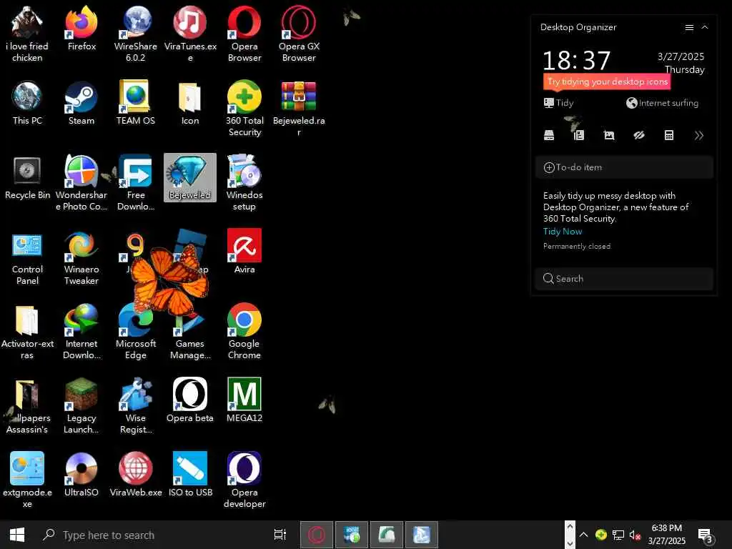Viewport: 732px width, 549px height.
Task: Select the Recycle Bin icon
Action: pyautogui.click(x=27, y=177)
